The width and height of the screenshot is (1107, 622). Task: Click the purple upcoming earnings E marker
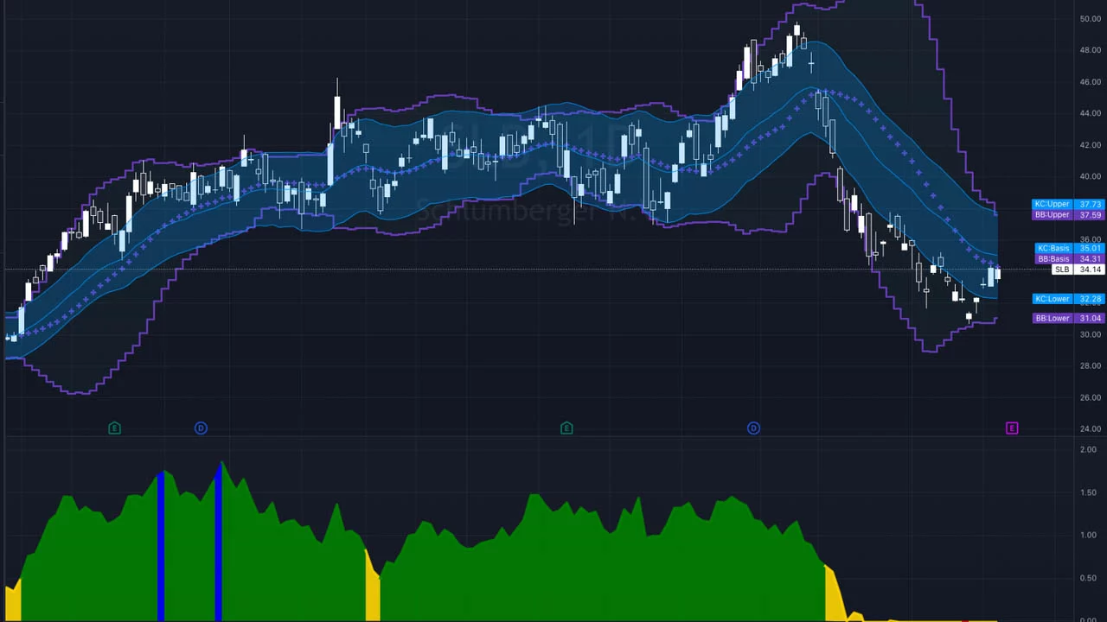click(1012, 428)
